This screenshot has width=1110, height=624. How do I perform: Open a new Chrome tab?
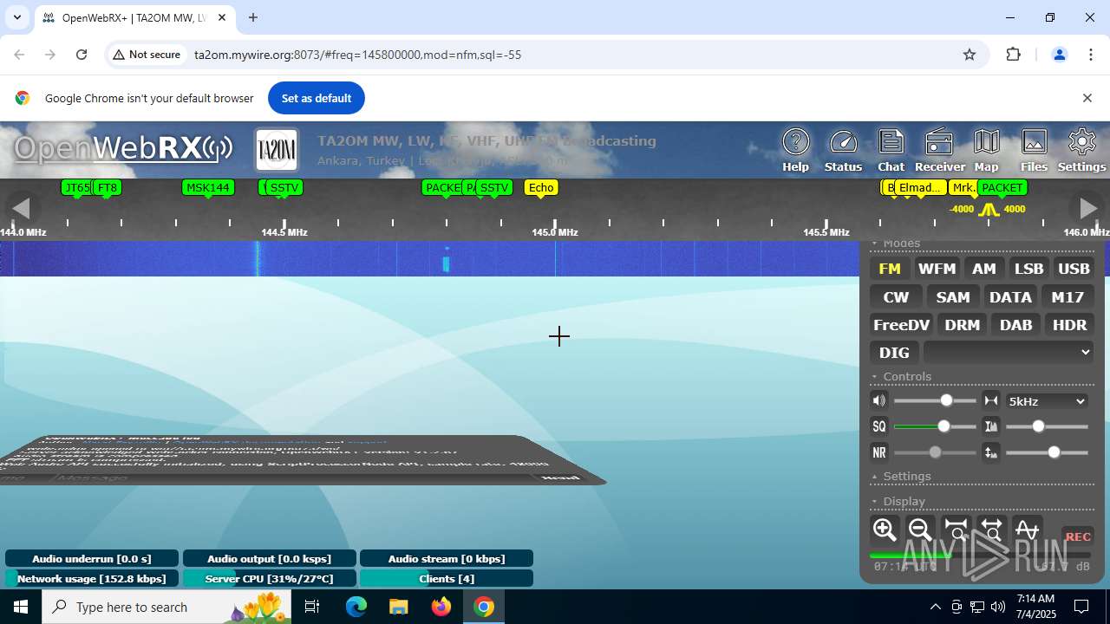[253, 17]
